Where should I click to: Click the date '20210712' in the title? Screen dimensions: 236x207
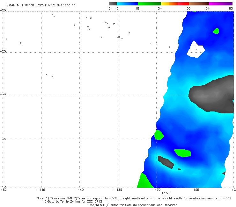pyautogui.click(x=46, y=5)
